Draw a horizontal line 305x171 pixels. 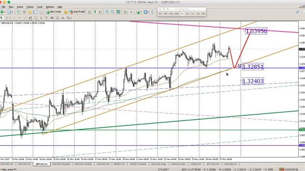(20, 18)
